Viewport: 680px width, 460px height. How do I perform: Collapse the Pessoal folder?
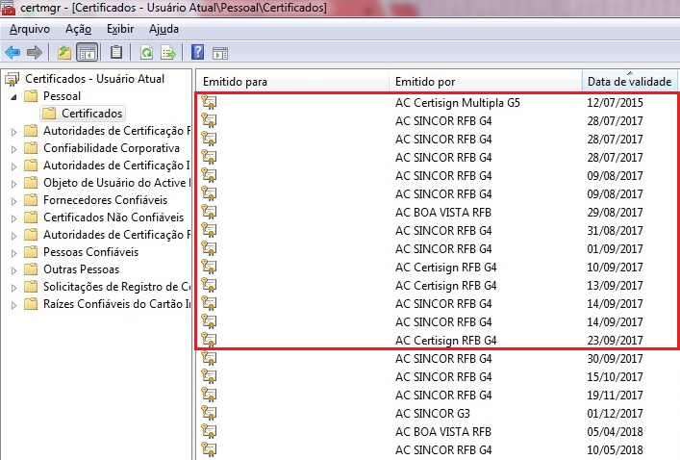pyautogui.click(x=13, y=97)
